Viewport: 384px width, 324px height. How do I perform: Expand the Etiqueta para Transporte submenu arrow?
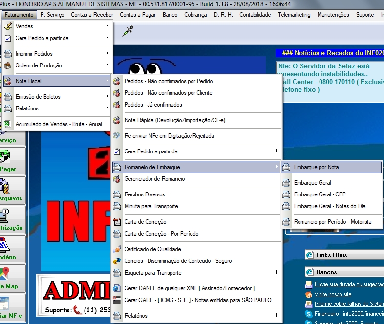tap(277, 273)
